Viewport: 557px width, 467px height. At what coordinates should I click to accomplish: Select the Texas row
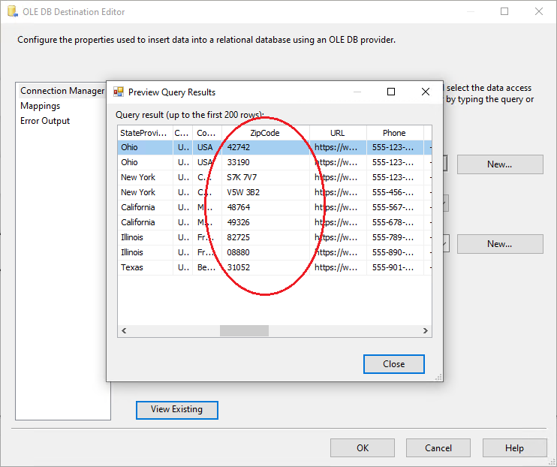pos(132,267)
